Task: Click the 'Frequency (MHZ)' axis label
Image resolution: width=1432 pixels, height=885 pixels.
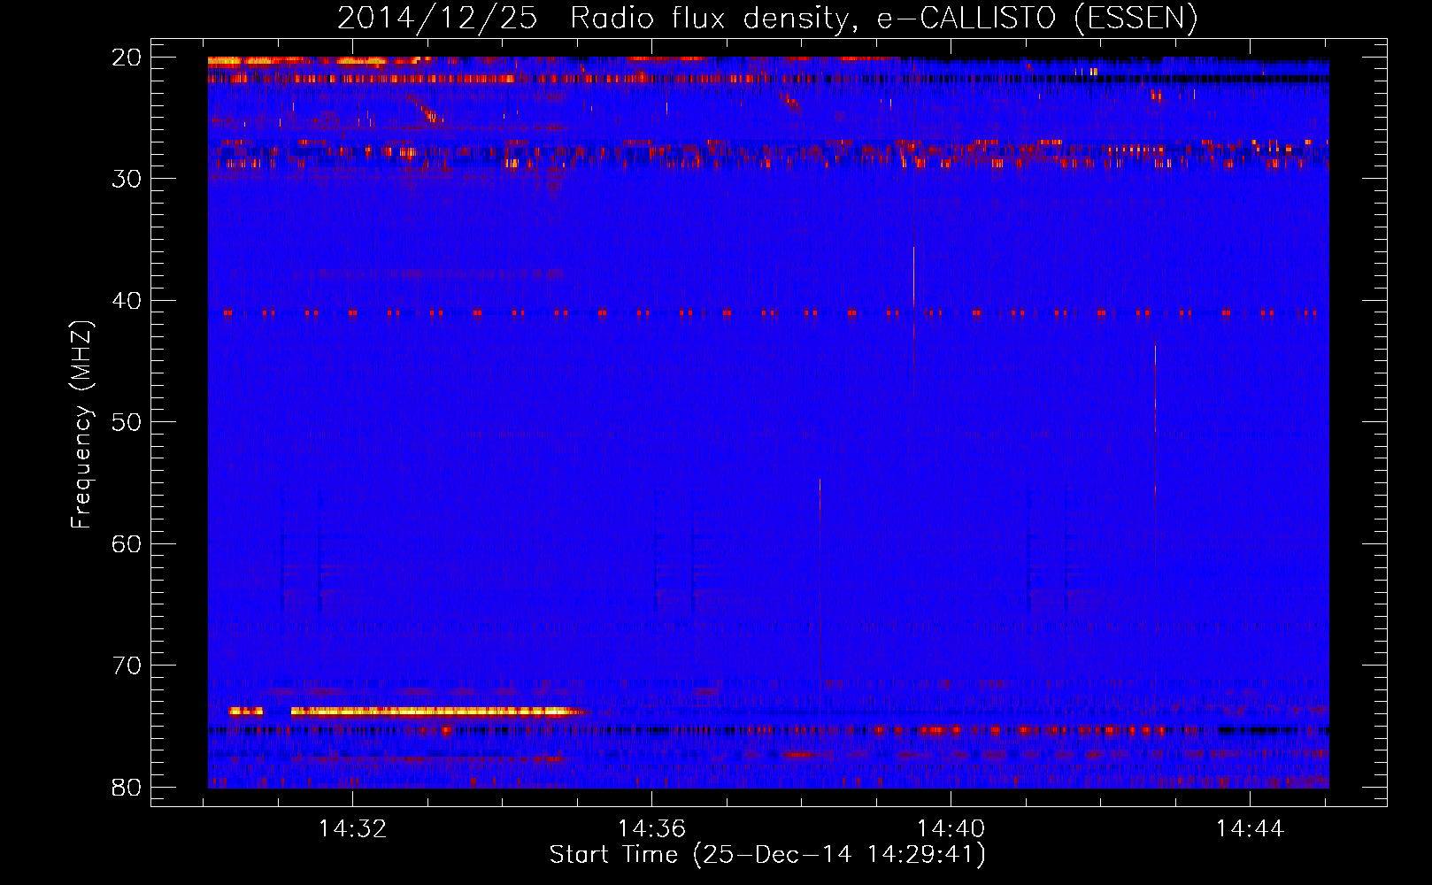Action: [x=81, y=425]
